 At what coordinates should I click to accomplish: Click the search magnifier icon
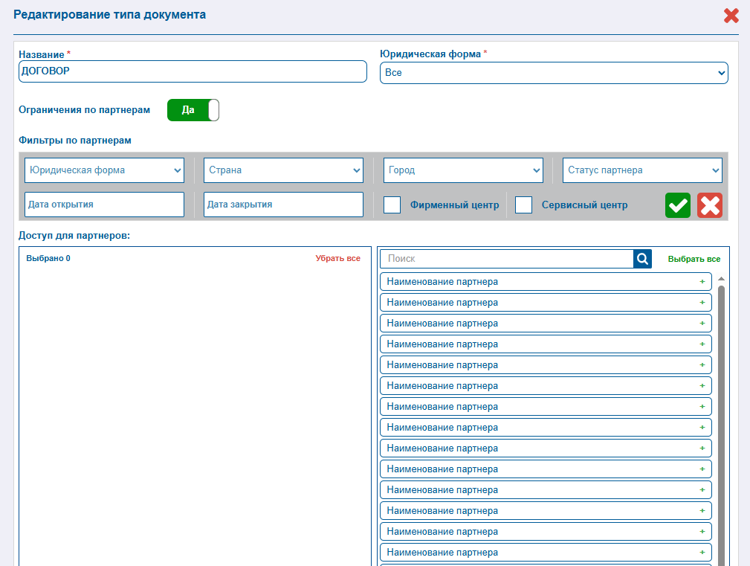click(x=642, y=259)
